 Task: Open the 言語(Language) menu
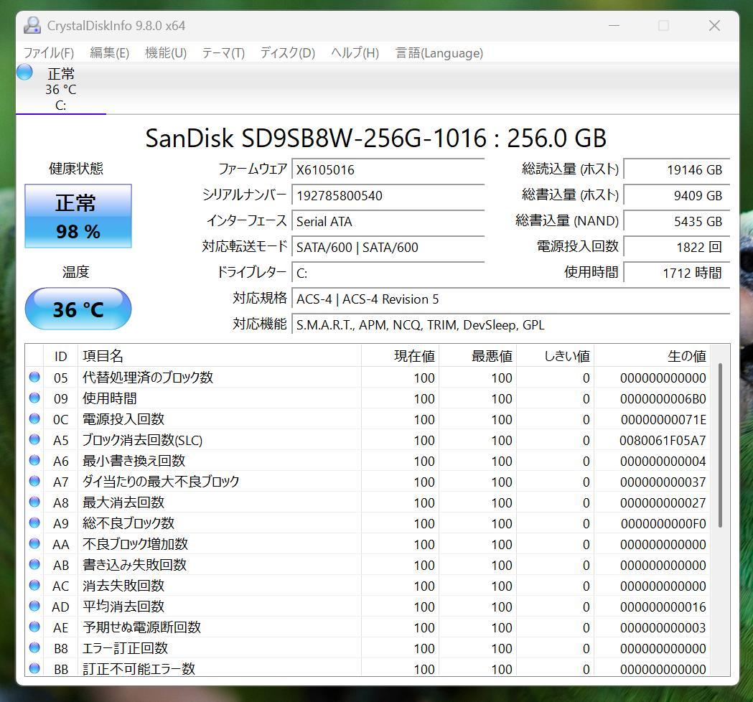[x=439, y=53]
